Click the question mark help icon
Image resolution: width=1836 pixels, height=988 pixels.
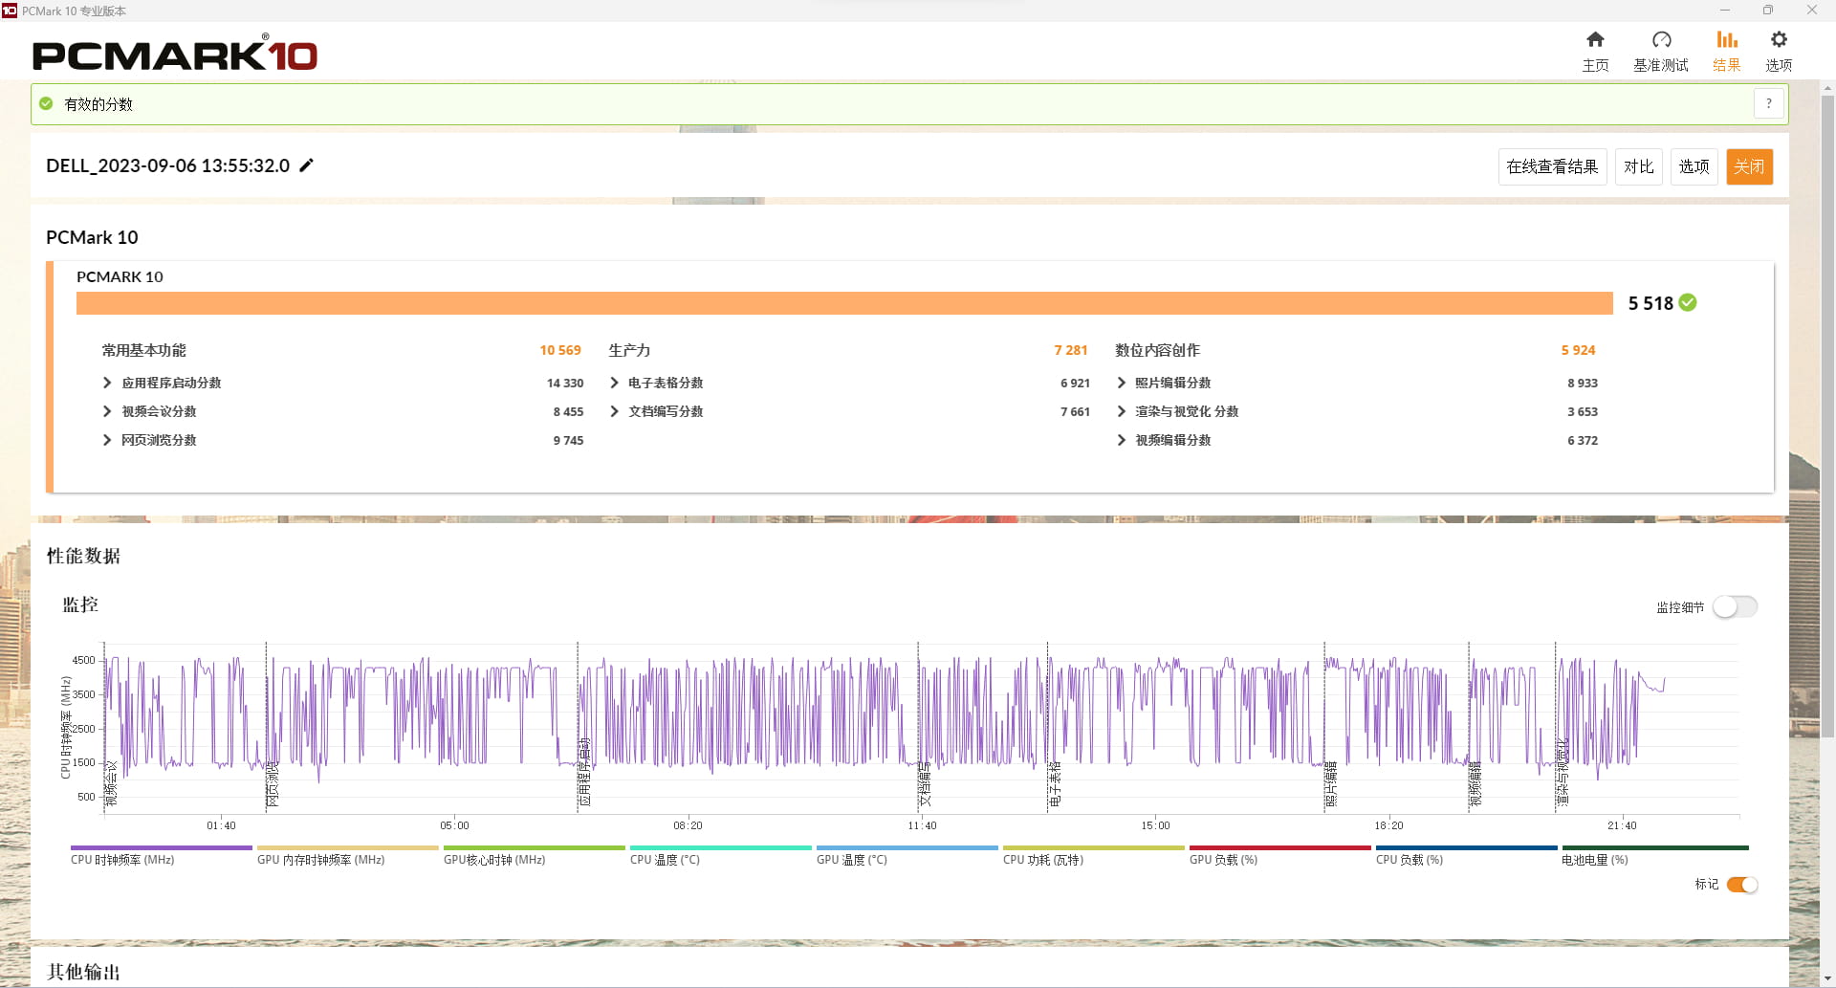tap(1769, 103)
